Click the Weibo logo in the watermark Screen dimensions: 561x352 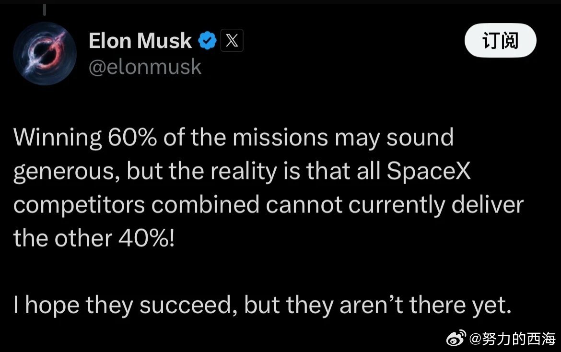point(456,338)
